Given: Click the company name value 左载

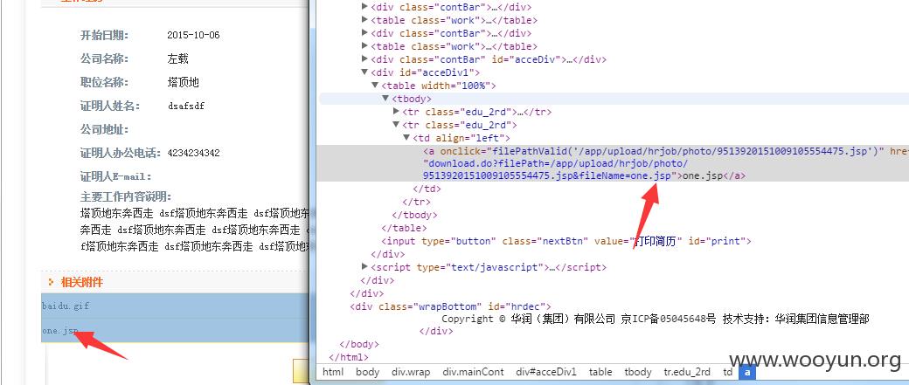Looking at the screenshot, I should coord(177,58).
